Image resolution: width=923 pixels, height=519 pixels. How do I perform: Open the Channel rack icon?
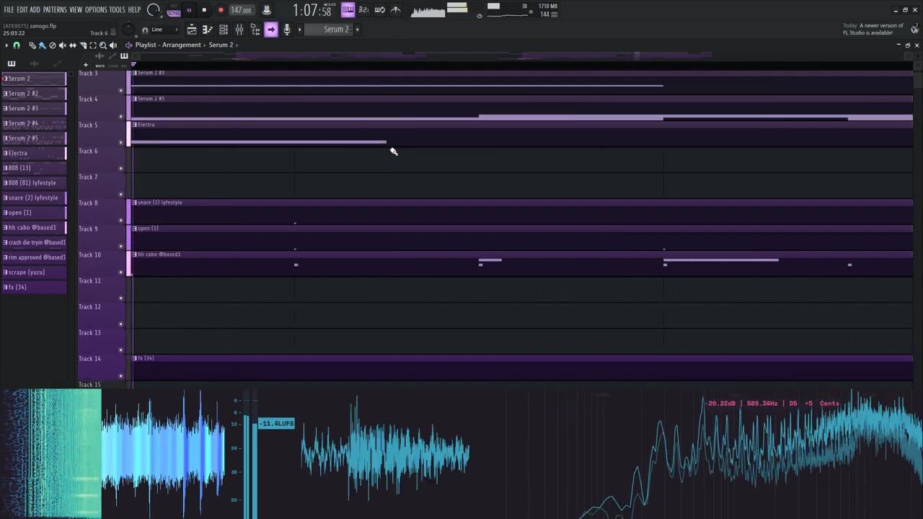(x=224, y=30)
